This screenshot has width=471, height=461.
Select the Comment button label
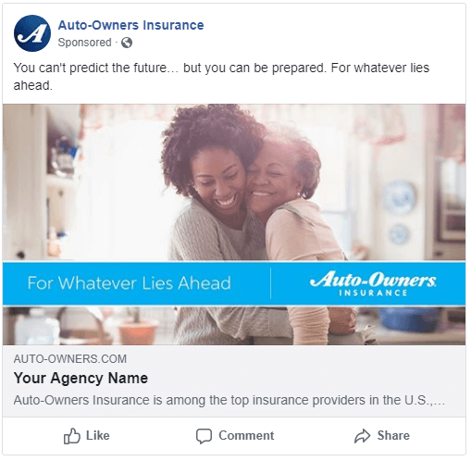click(x=246, y=436)
